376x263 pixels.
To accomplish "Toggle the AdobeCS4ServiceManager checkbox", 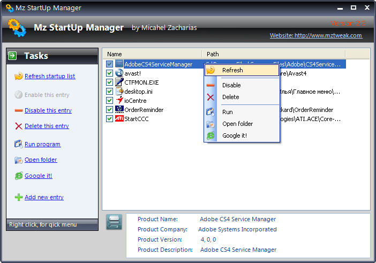I will (x=109, y=64).
